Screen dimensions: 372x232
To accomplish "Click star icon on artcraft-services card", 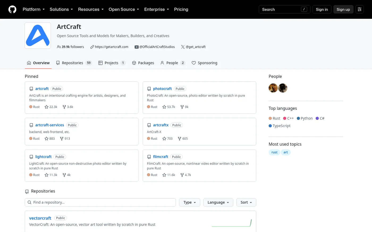I will click(47, 139).
